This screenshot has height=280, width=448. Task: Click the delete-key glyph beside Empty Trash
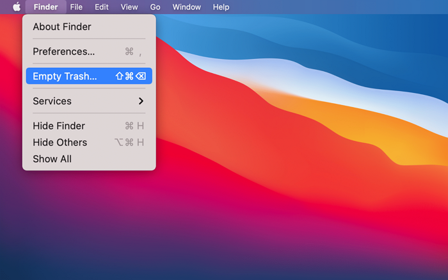click(x=141, y=76)
